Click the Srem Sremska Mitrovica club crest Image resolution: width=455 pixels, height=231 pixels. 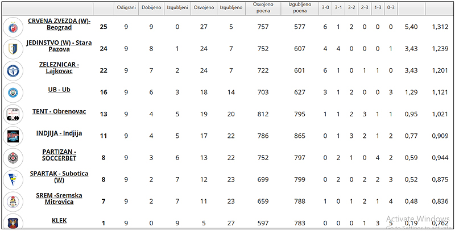pyautogui.click(x=12, y=200)
